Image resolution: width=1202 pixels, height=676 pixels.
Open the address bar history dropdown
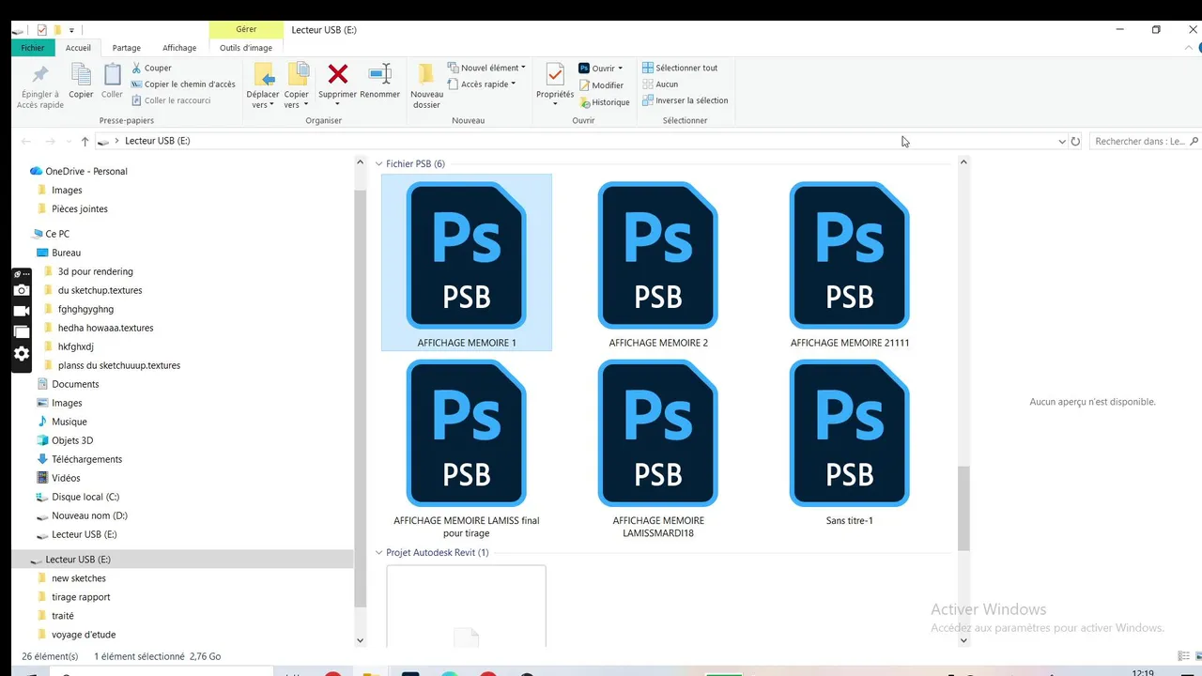point(1062,142)
